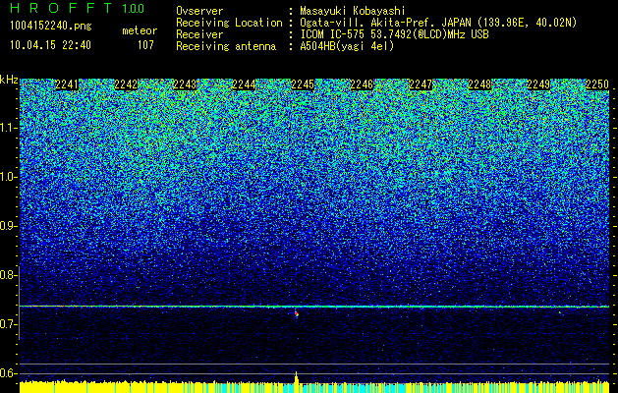Click the yellow power peak spike in bottom graph
The height and width of the screenshot is (393, 618).
tap(296, 377)
